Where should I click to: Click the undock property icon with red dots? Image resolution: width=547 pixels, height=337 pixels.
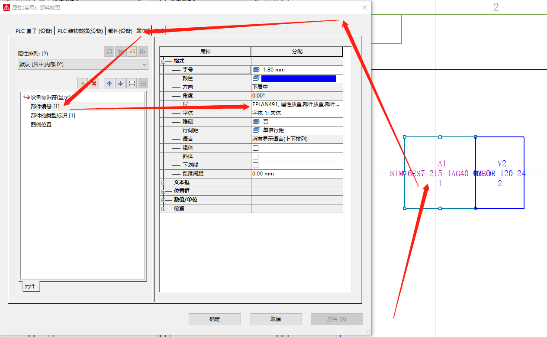click(132, 83)
